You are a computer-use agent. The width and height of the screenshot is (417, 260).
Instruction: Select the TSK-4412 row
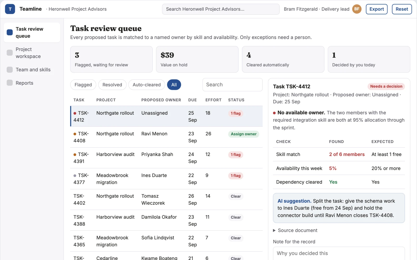[167, 116]
